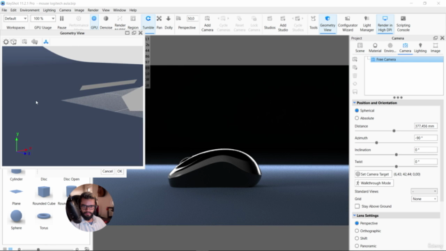Screen dimensions: 446x251
Task: Open the Help menu
Action: coord(133,10)
